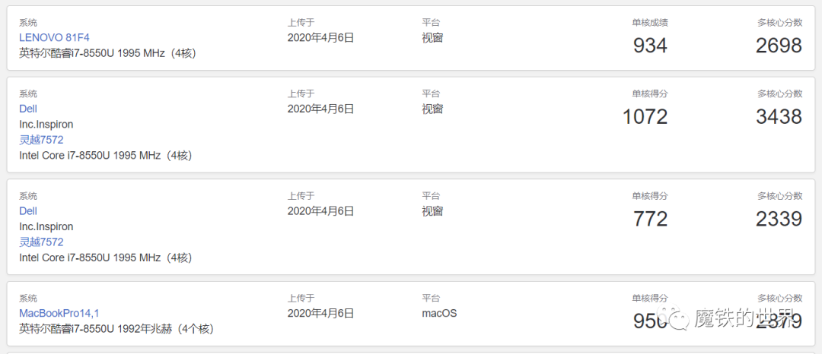822x354 pixels.
Task: Select the single-core score 934
Action: (x=650, y=46)
